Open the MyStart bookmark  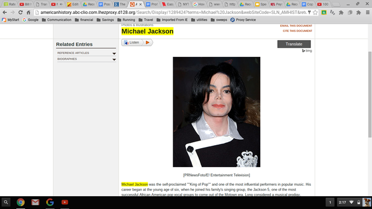point(10,20)
